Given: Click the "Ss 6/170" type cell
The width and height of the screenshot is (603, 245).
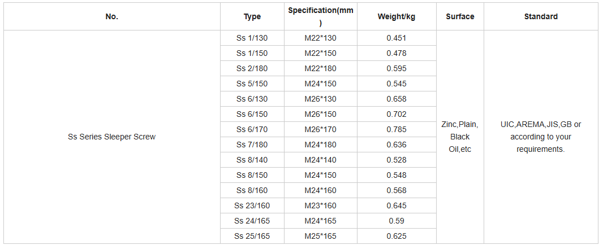Looking at the screenshot, I should [x=252, y=129].
